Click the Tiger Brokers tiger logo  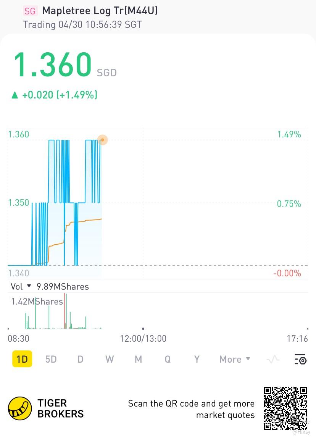click(x=20, y=408)
